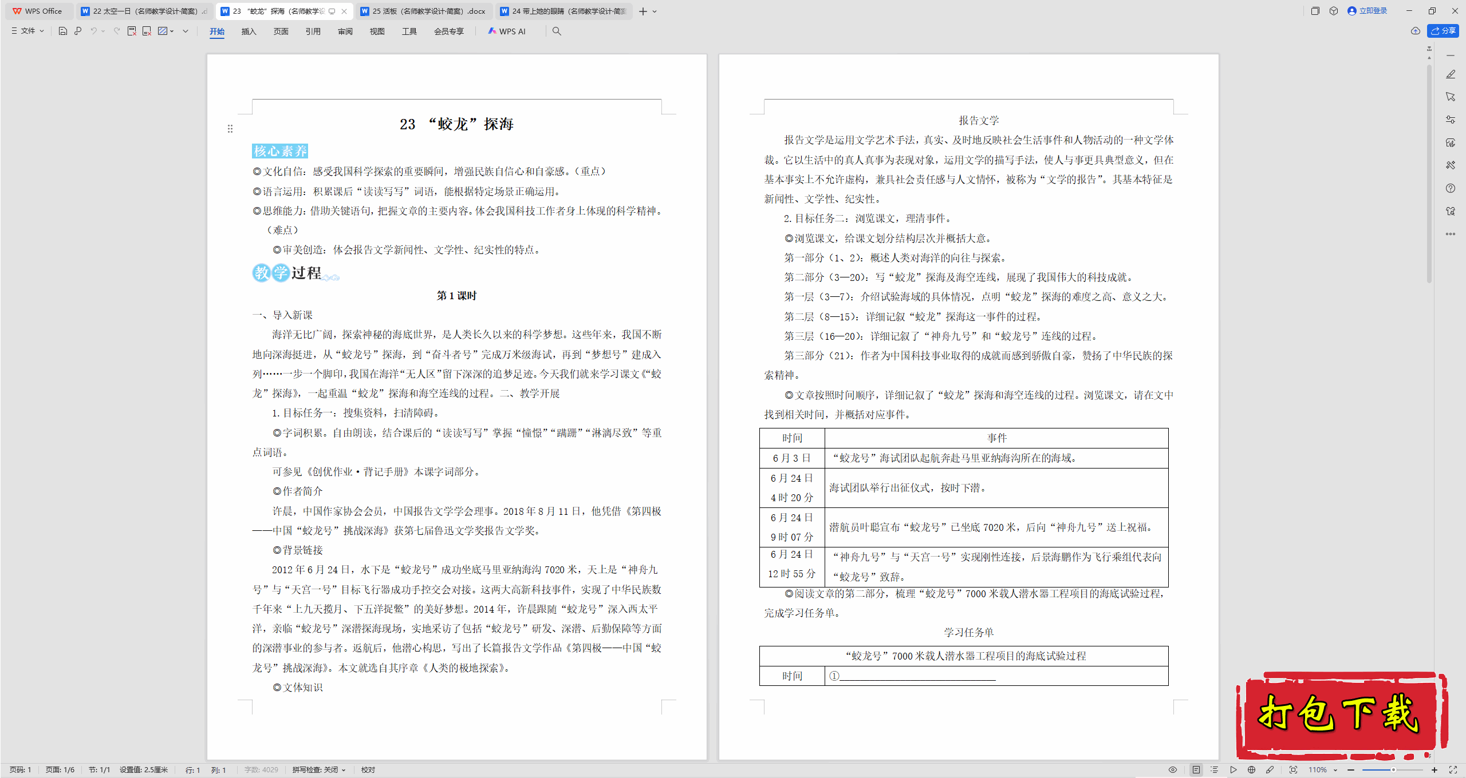Collapse the right sidebar minus icon at top
Viewport: 1466px width, 778px height.
(1451, 55)
